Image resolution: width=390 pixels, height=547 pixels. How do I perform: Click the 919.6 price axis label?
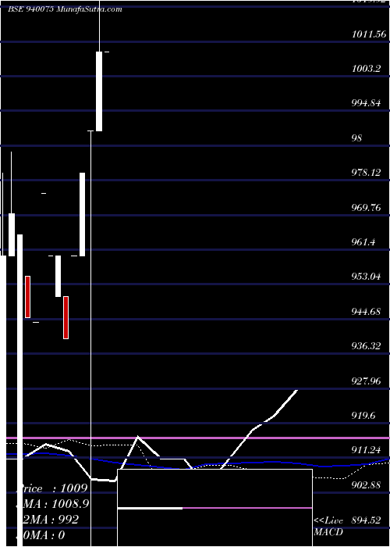363,416
